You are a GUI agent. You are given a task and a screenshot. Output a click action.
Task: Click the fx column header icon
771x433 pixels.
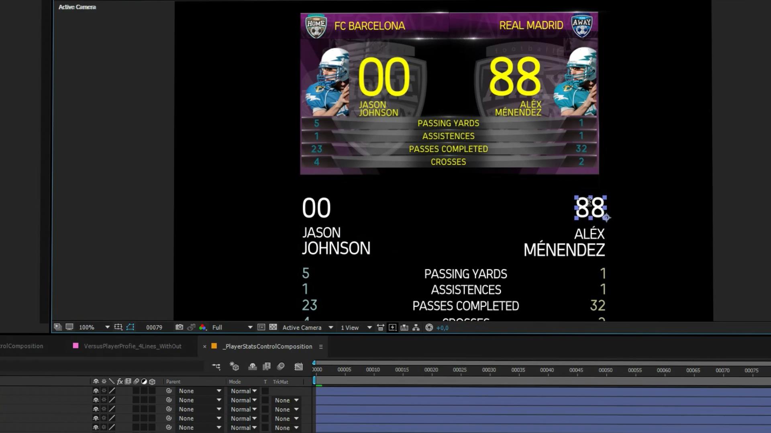coord(120,381)
